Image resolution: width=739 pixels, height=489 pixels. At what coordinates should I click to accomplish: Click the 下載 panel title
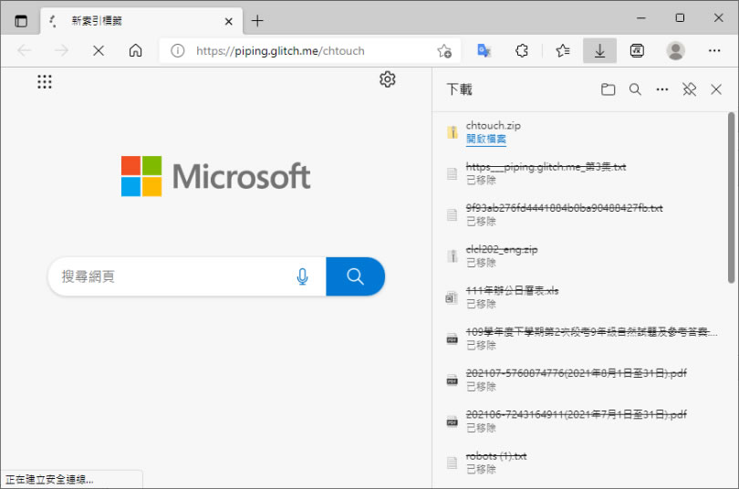[459, 89]
